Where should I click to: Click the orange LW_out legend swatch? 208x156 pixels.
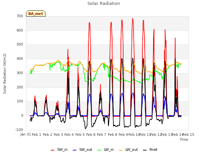(121, 150)
